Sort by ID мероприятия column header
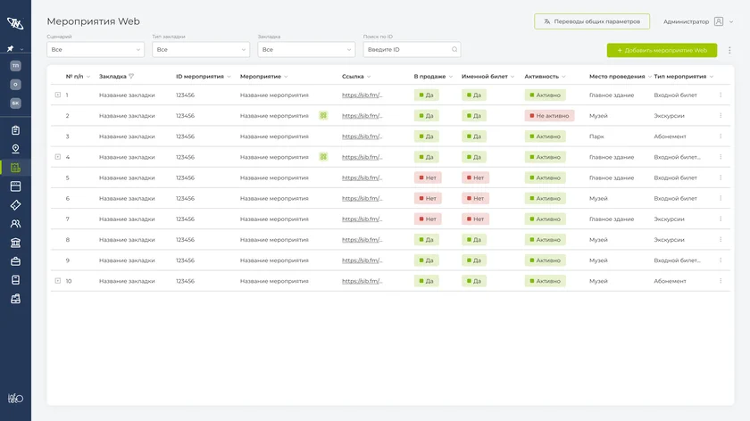 coord(204,77)
